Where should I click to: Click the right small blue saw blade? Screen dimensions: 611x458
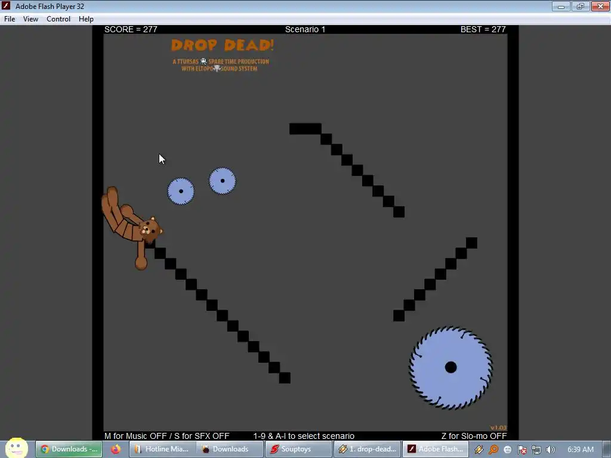[222, 181]
